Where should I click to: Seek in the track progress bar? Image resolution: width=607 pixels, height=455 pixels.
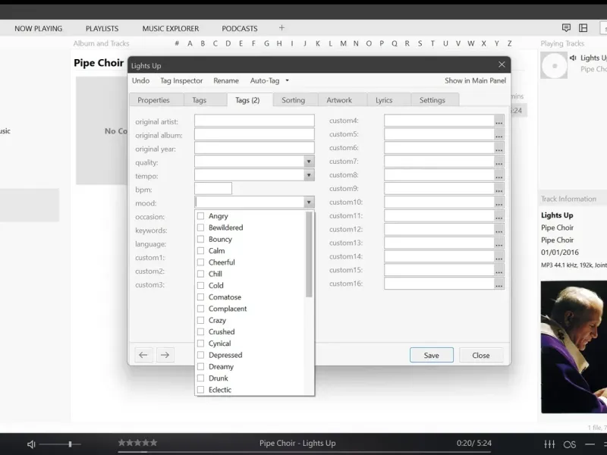tap(304, 451)
